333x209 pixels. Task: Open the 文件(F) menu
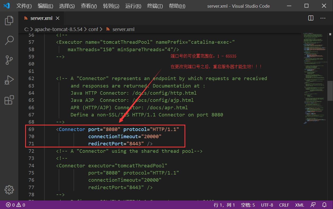tap(24, 6)
